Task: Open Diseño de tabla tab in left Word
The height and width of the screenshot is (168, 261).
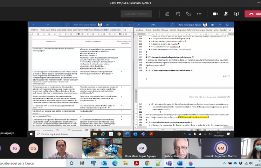Action: (101, 30)
